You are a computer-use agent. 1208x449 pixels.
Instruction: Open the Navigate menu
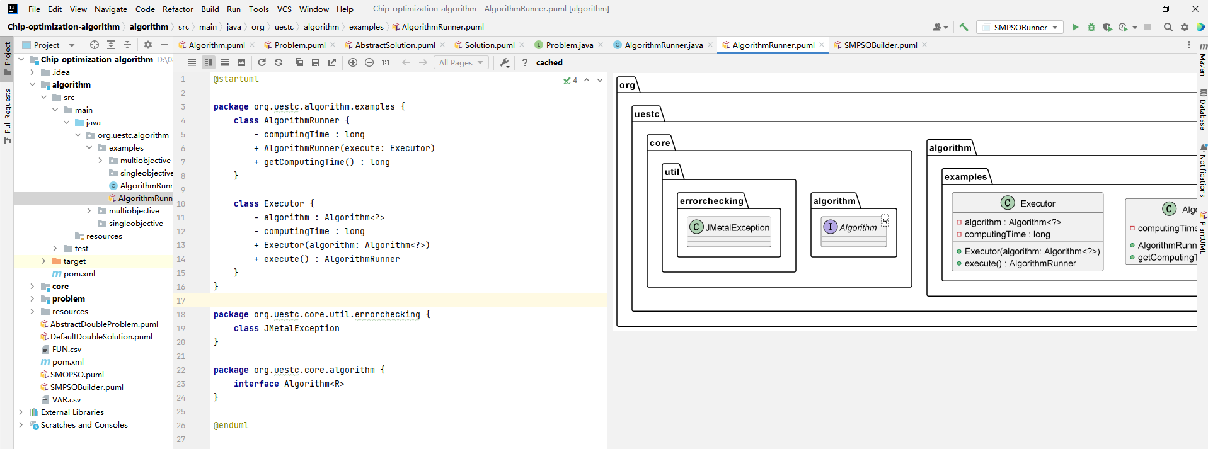tap(111, 9)
